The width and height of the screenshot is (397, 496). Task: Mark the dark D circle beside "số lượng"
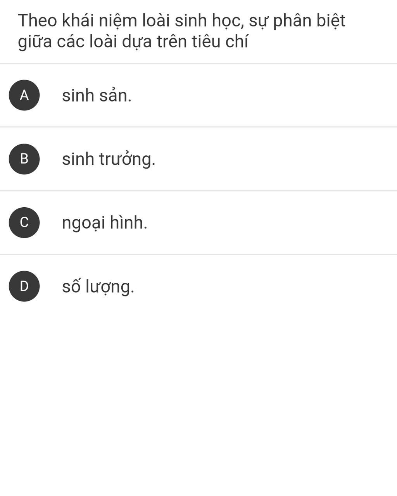tap(24, 286)
